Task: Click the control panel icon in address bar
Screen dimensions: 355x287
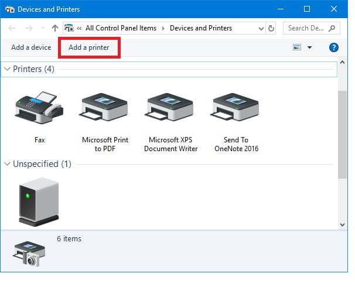Action: point(69,28)
